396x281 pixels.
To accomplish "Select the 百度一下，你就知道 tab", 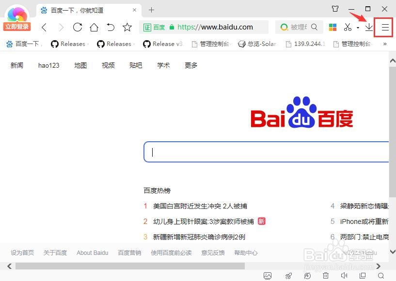I will click(89, 10).
